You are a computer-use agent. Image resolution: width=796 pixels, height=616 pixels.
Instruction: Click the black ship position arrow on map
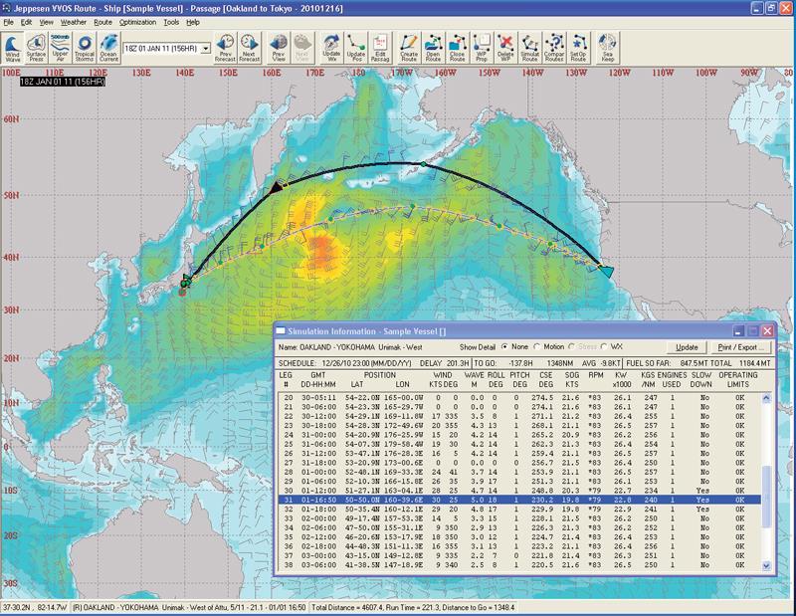tap(276, 187)
